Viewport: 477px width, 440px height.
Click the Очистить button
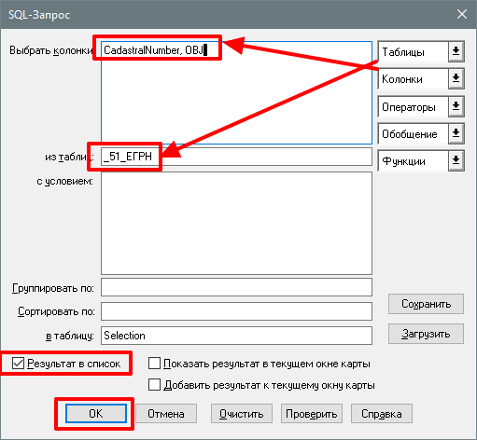(x=242, y=414)
